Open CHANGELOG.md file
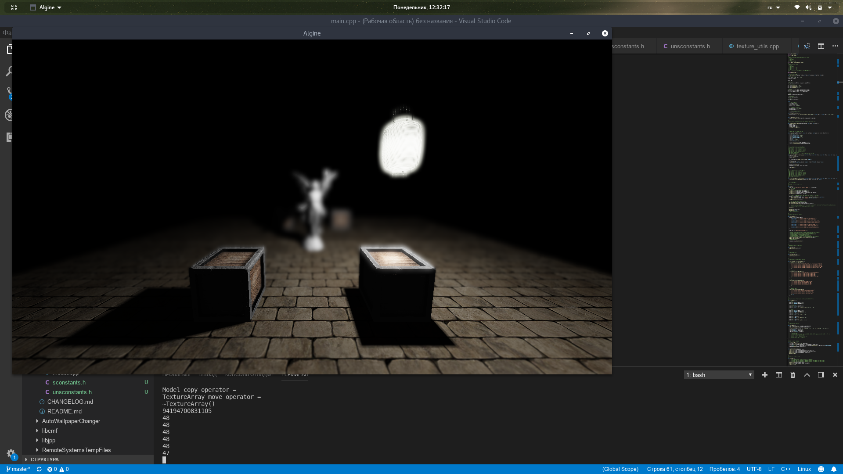Screen dimensions: 843x474 coord(70,402)
